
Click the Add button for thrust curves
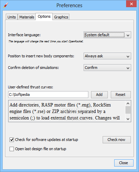pos(99,95)
